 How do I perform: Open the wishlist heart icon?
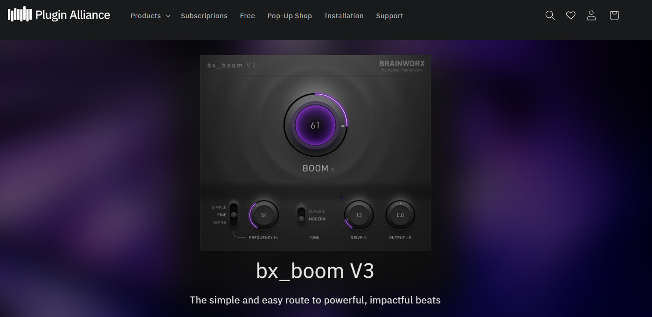click(571, 15)
